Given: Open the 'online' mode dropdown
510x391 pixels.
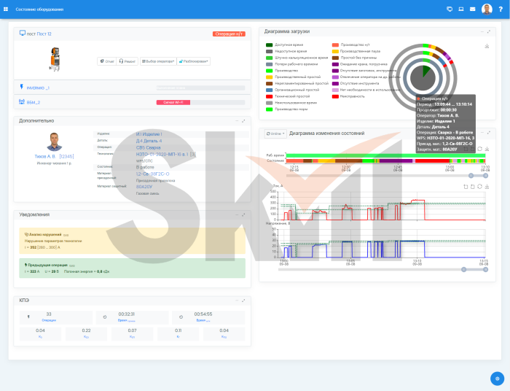Looking at the screenshot, I should [x=275, y=133].
